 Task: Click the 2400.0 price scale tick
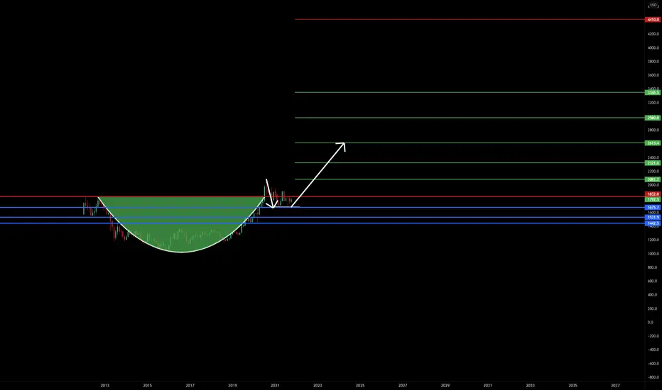pos(653,157)
